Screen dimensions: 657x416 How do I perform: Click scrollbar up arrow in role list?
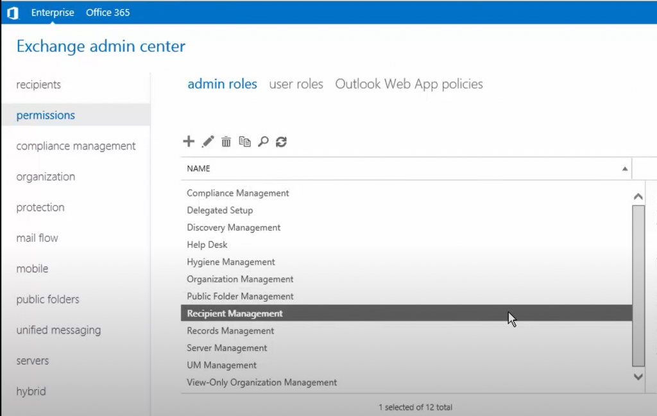click(x=638, y=196)
